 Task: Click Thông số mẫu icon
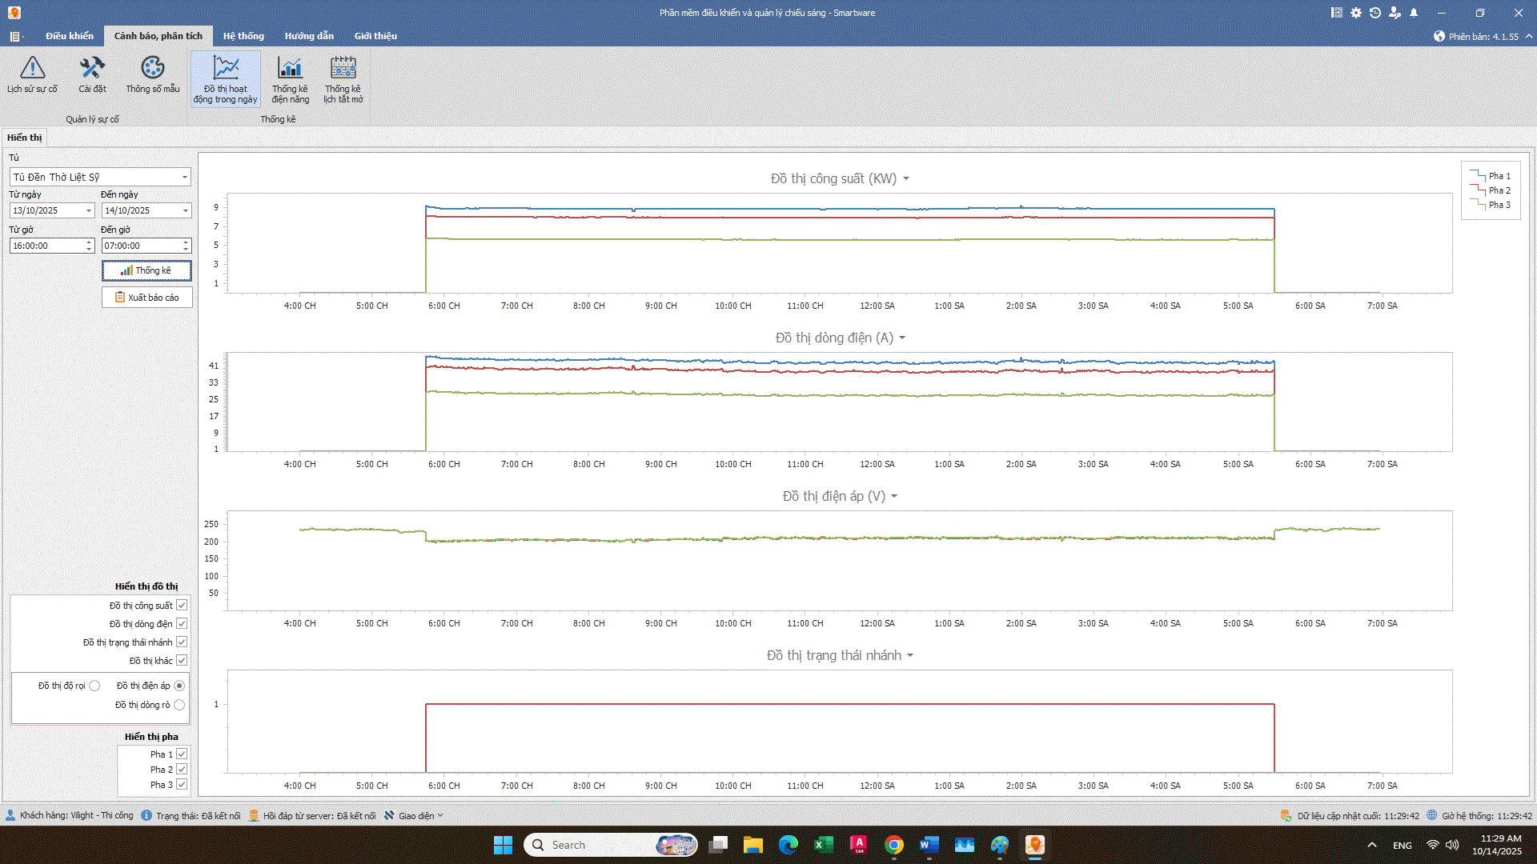coord(152,75)
